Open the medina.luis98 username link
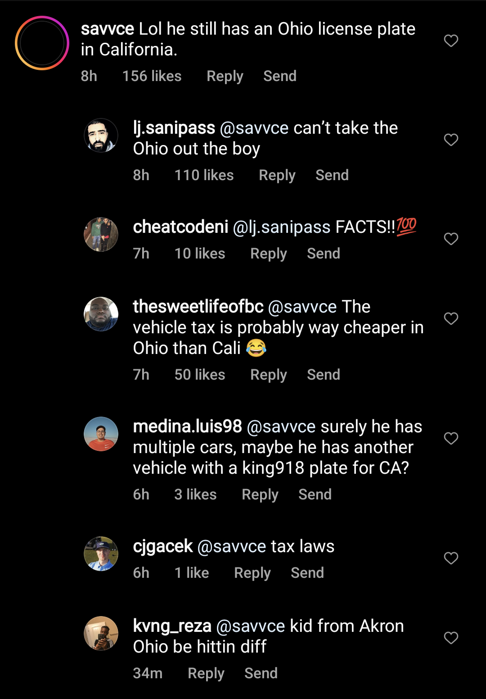 tap(187, 427)
